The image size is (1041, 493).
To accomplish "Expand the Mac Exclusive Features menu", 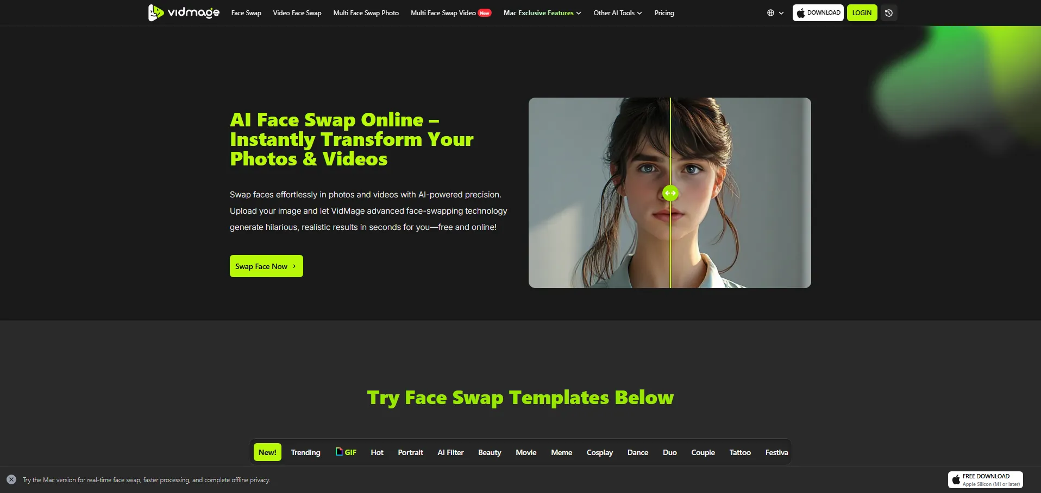I will coord(542,13).
